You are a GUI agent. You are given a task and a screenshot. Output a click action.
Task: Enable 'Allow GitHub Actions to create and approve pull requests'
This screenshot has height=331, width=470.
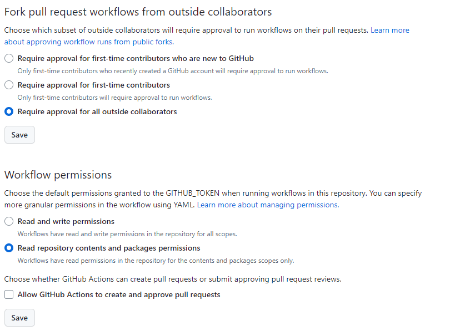pyautogui.click(x=9, y=295)
